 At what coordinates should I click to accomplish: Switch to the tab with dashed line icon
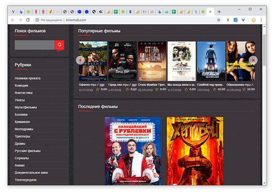(x=145, y=12)
